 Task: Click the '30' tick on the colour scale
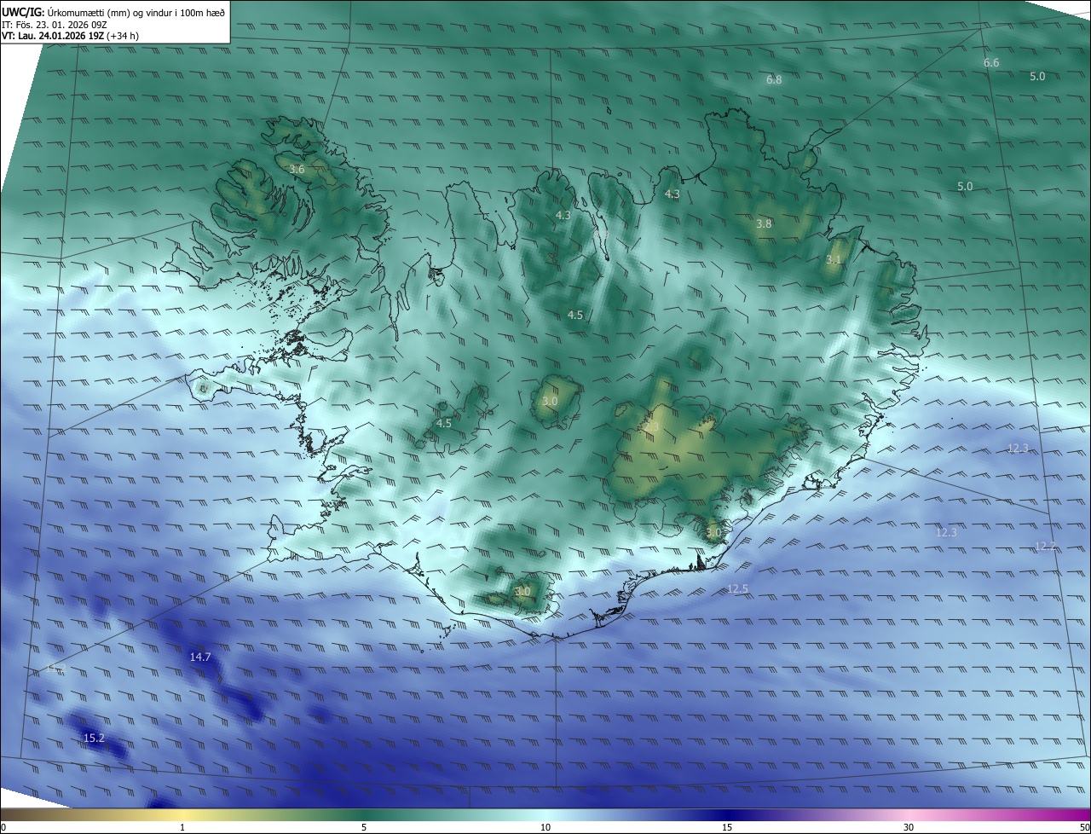tap(909, 827)
